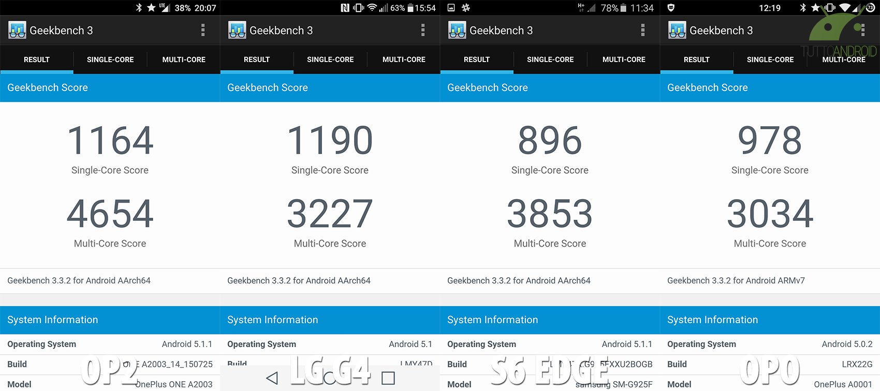Select RESULT tab in OPO screen

pos(697,59)
